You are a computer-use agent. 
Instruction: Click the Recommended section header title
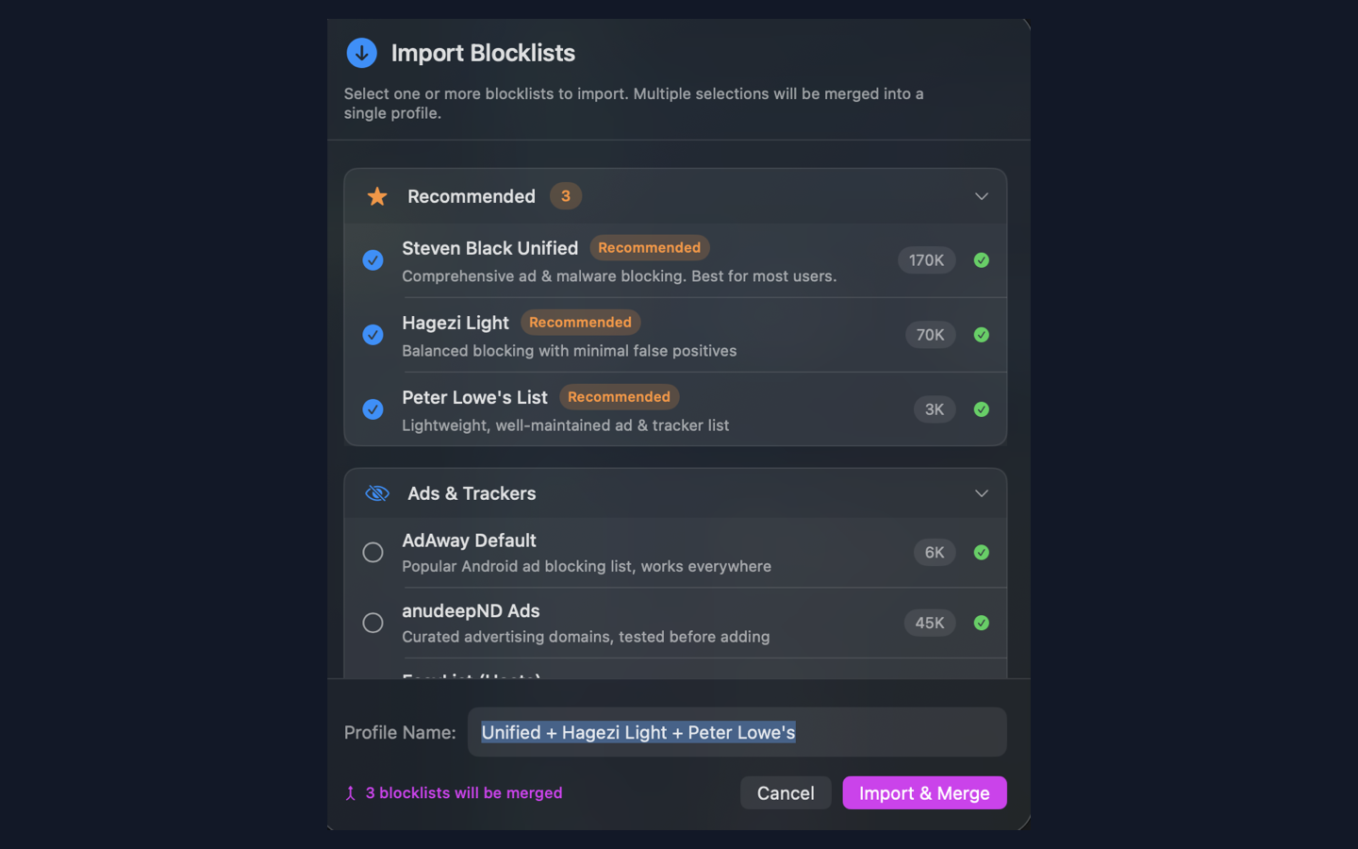[x=472, y=196]
